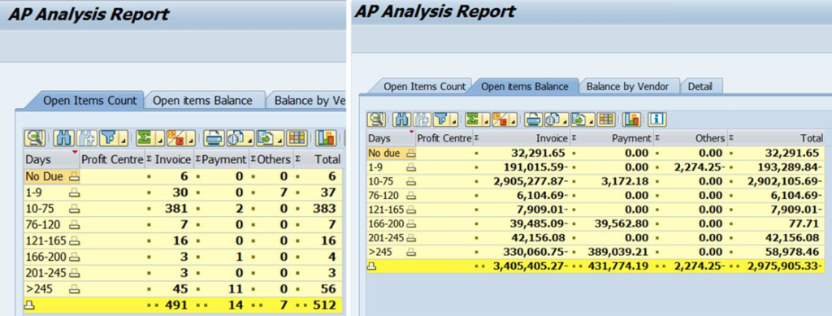This screenshot has width=832, height=316.
Task: Click Find binoculars in Open Items Count toolbar
Action: coord(63,138)
